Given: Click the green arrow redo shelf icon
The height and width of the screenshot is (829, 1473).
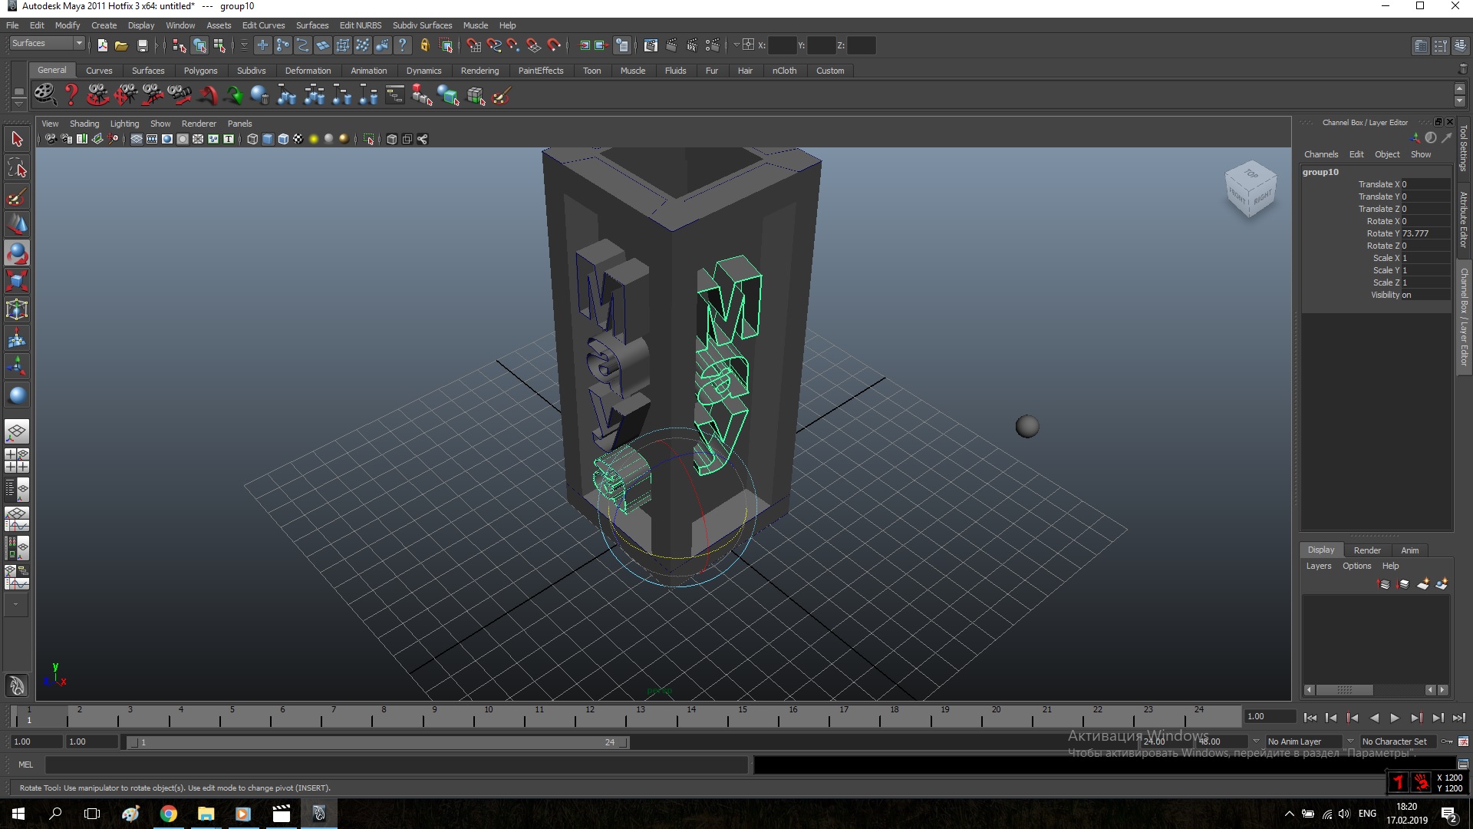Looking at the screenshot, I should click(x=234, y=95).
